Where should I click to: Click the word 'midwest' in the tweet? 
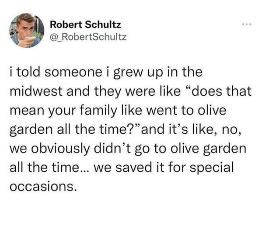point(36,91)
